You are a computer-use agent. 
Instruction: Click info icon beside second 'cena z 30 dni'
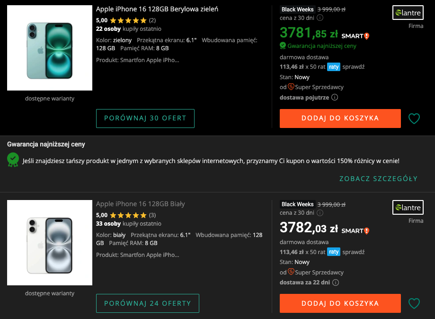pyautogui.click(x=320, y=213)
